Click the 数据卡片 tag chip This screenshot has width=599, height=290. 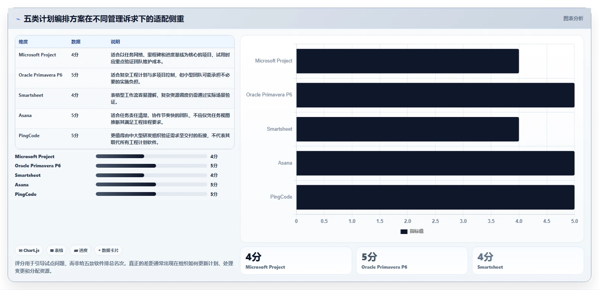click(108, 250)
